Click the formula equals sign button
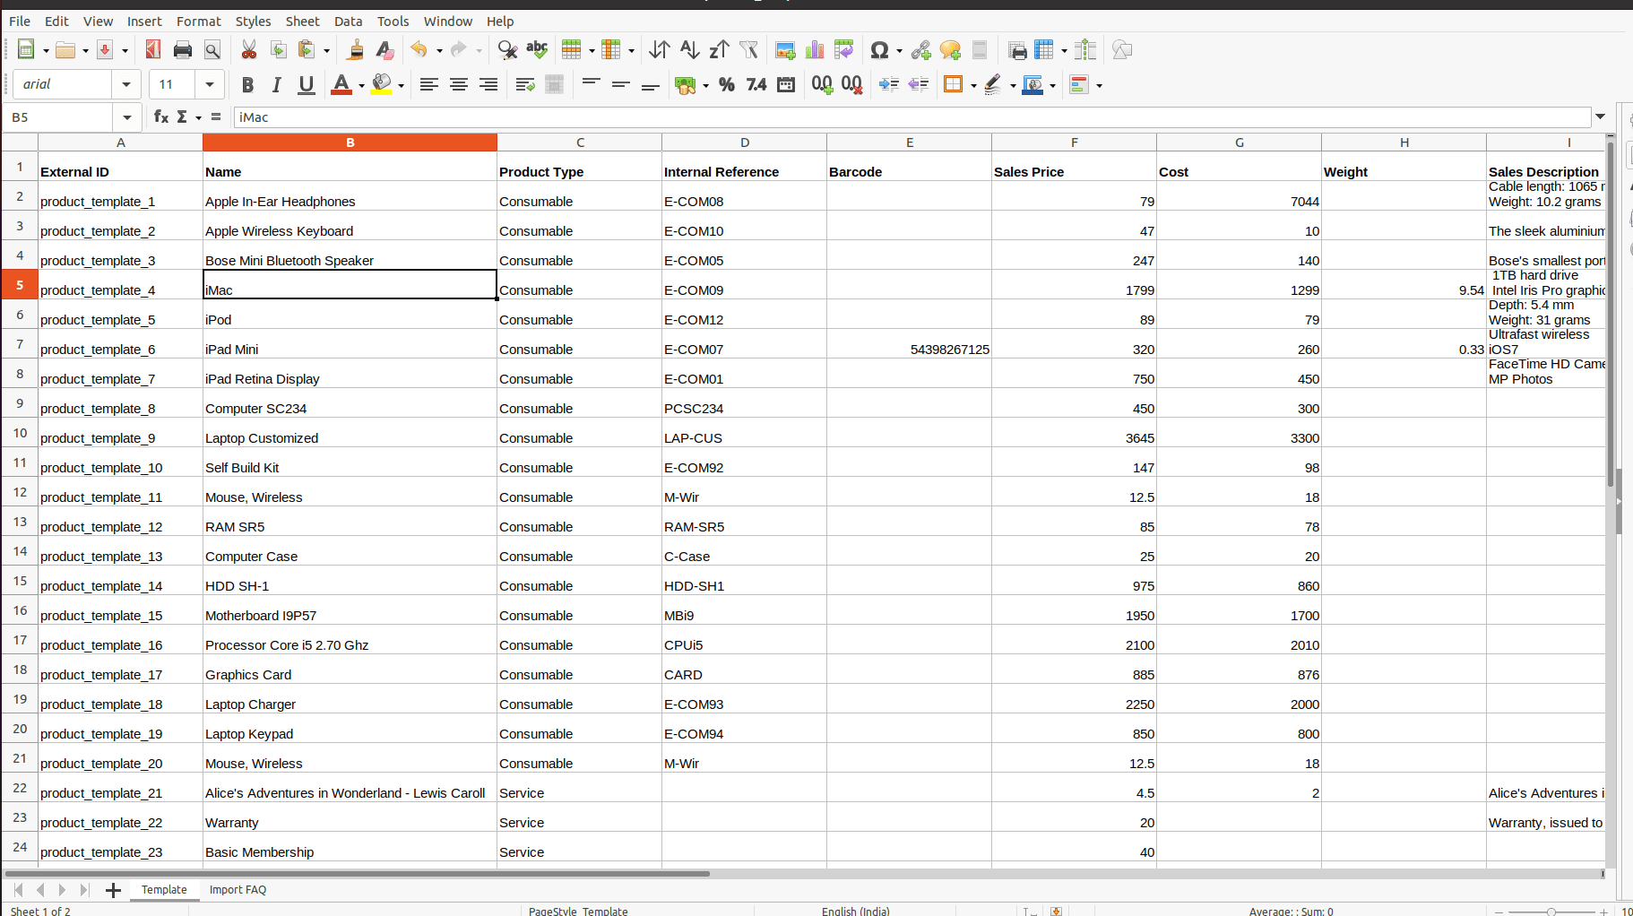The height and width of the screenshot is (916, 1633). tap(216, 117)
